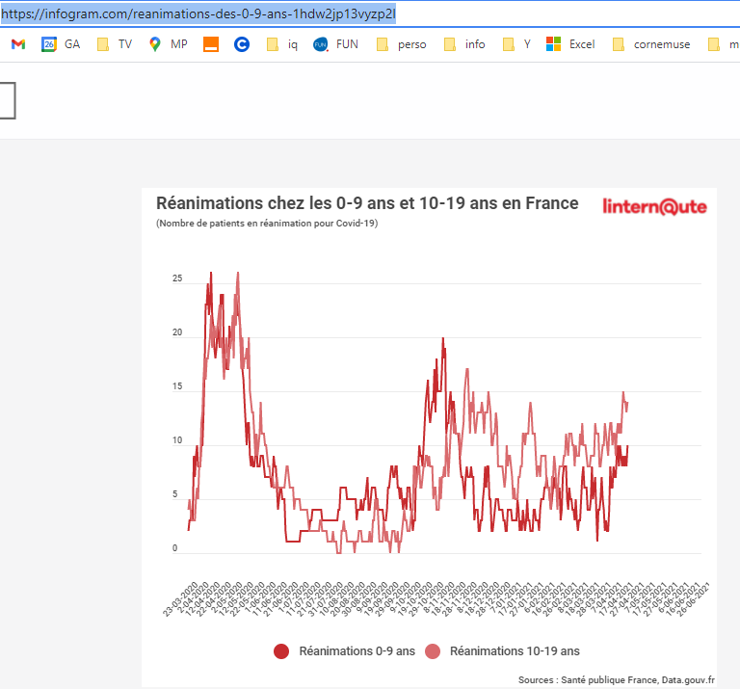740x689 pixels.
Task: Click the orange square bookmark icon
Action: [x=211, y=44]
